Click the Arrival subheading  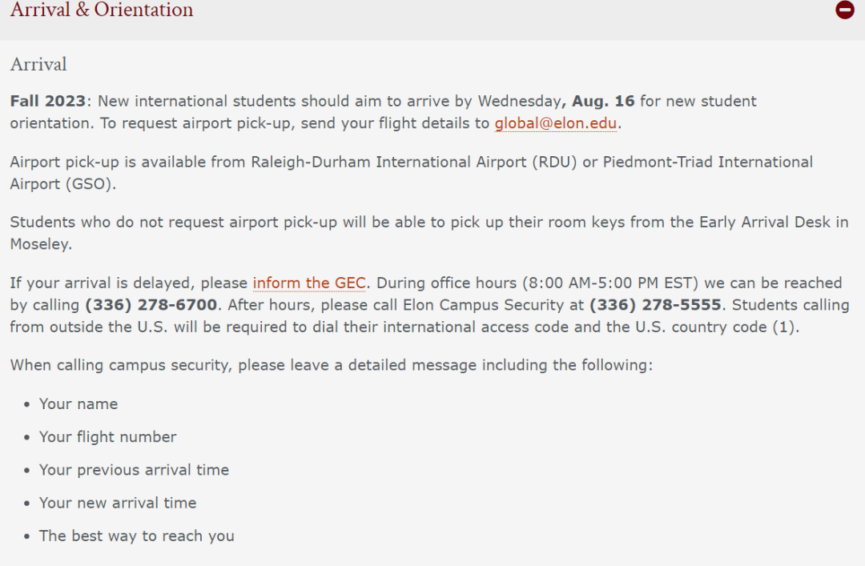[38, 65]
